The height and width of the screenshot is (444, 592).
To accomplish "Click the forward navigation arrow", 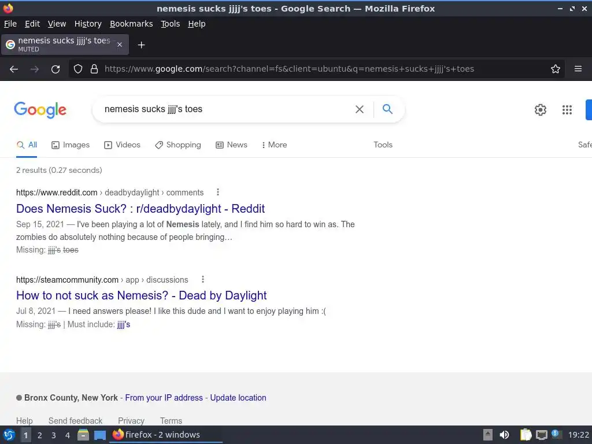I will pyautogui.click(x=35, y=69).
